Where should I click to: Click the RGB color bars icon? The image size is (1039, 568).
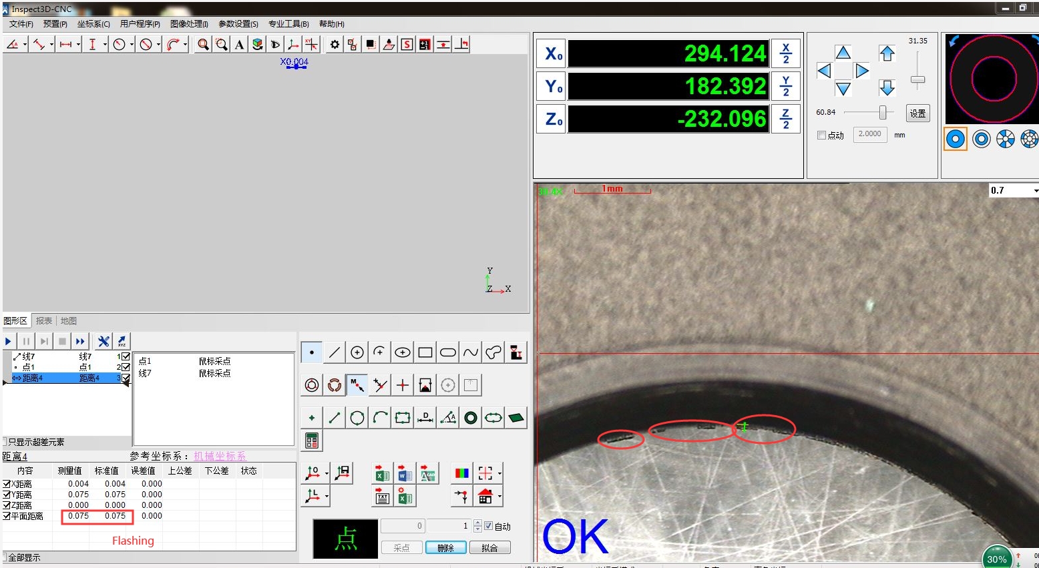coord(461,474)
